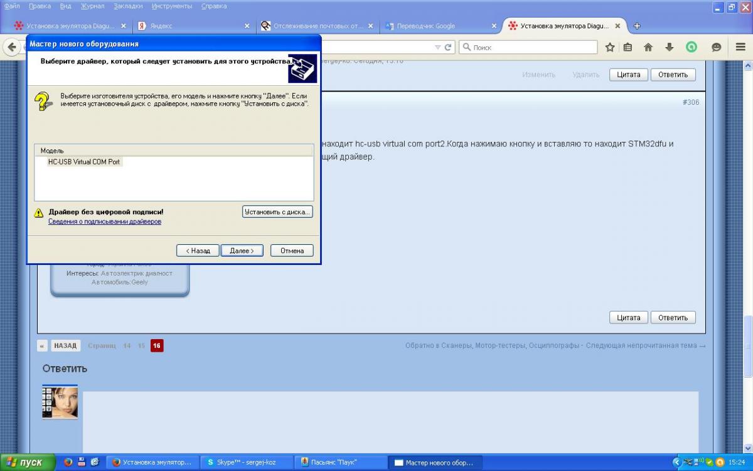Reload the page with the refresh icon

(448, 47)
